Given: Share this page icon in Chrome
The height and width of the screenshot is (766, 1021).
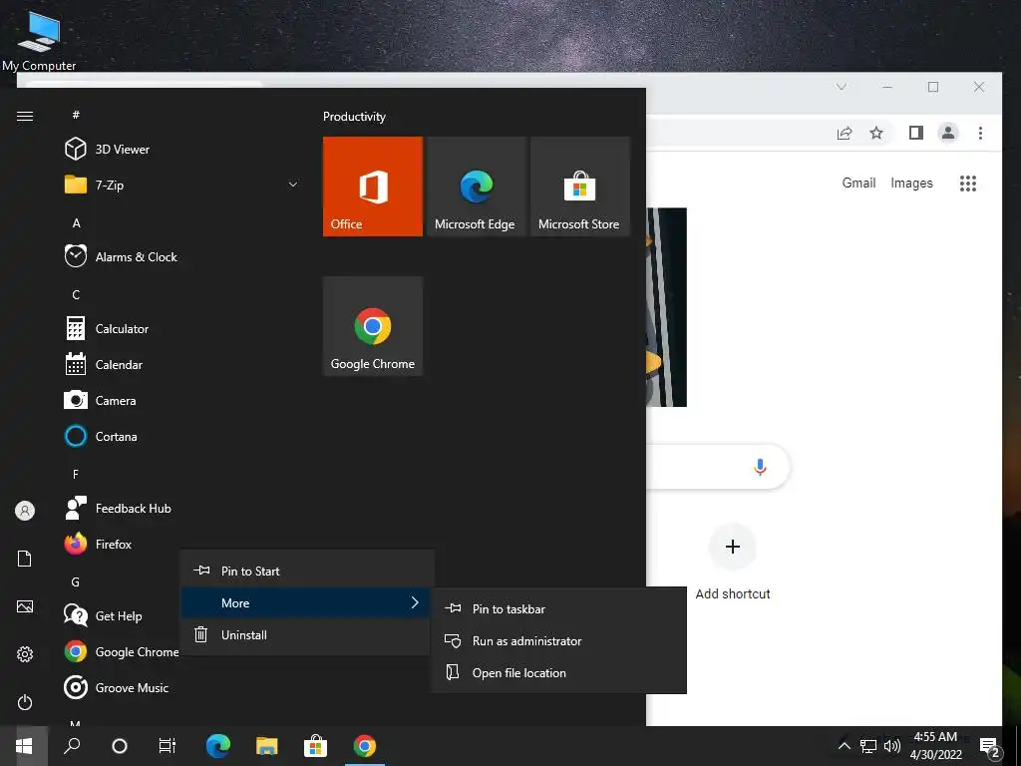Looking at the screenshot, I should (x=845, y=133).
